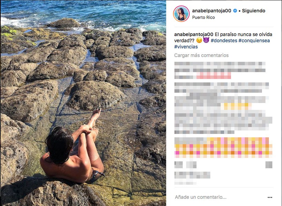Open the #conquiensea hashtag
Image resolution: width=282 pixels, height=206 pixels.
[254, 41]
